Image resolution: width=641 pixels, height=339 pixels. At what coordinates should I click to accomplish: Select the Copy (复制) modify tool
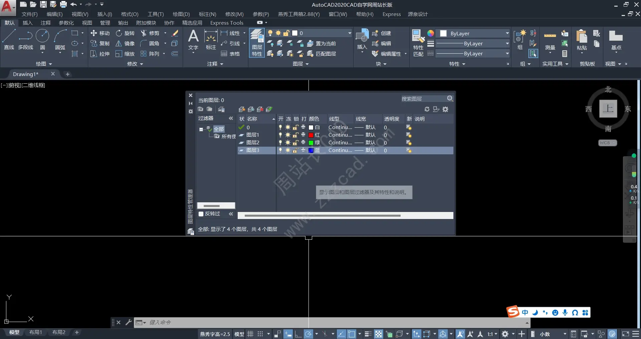pos(99,43)
